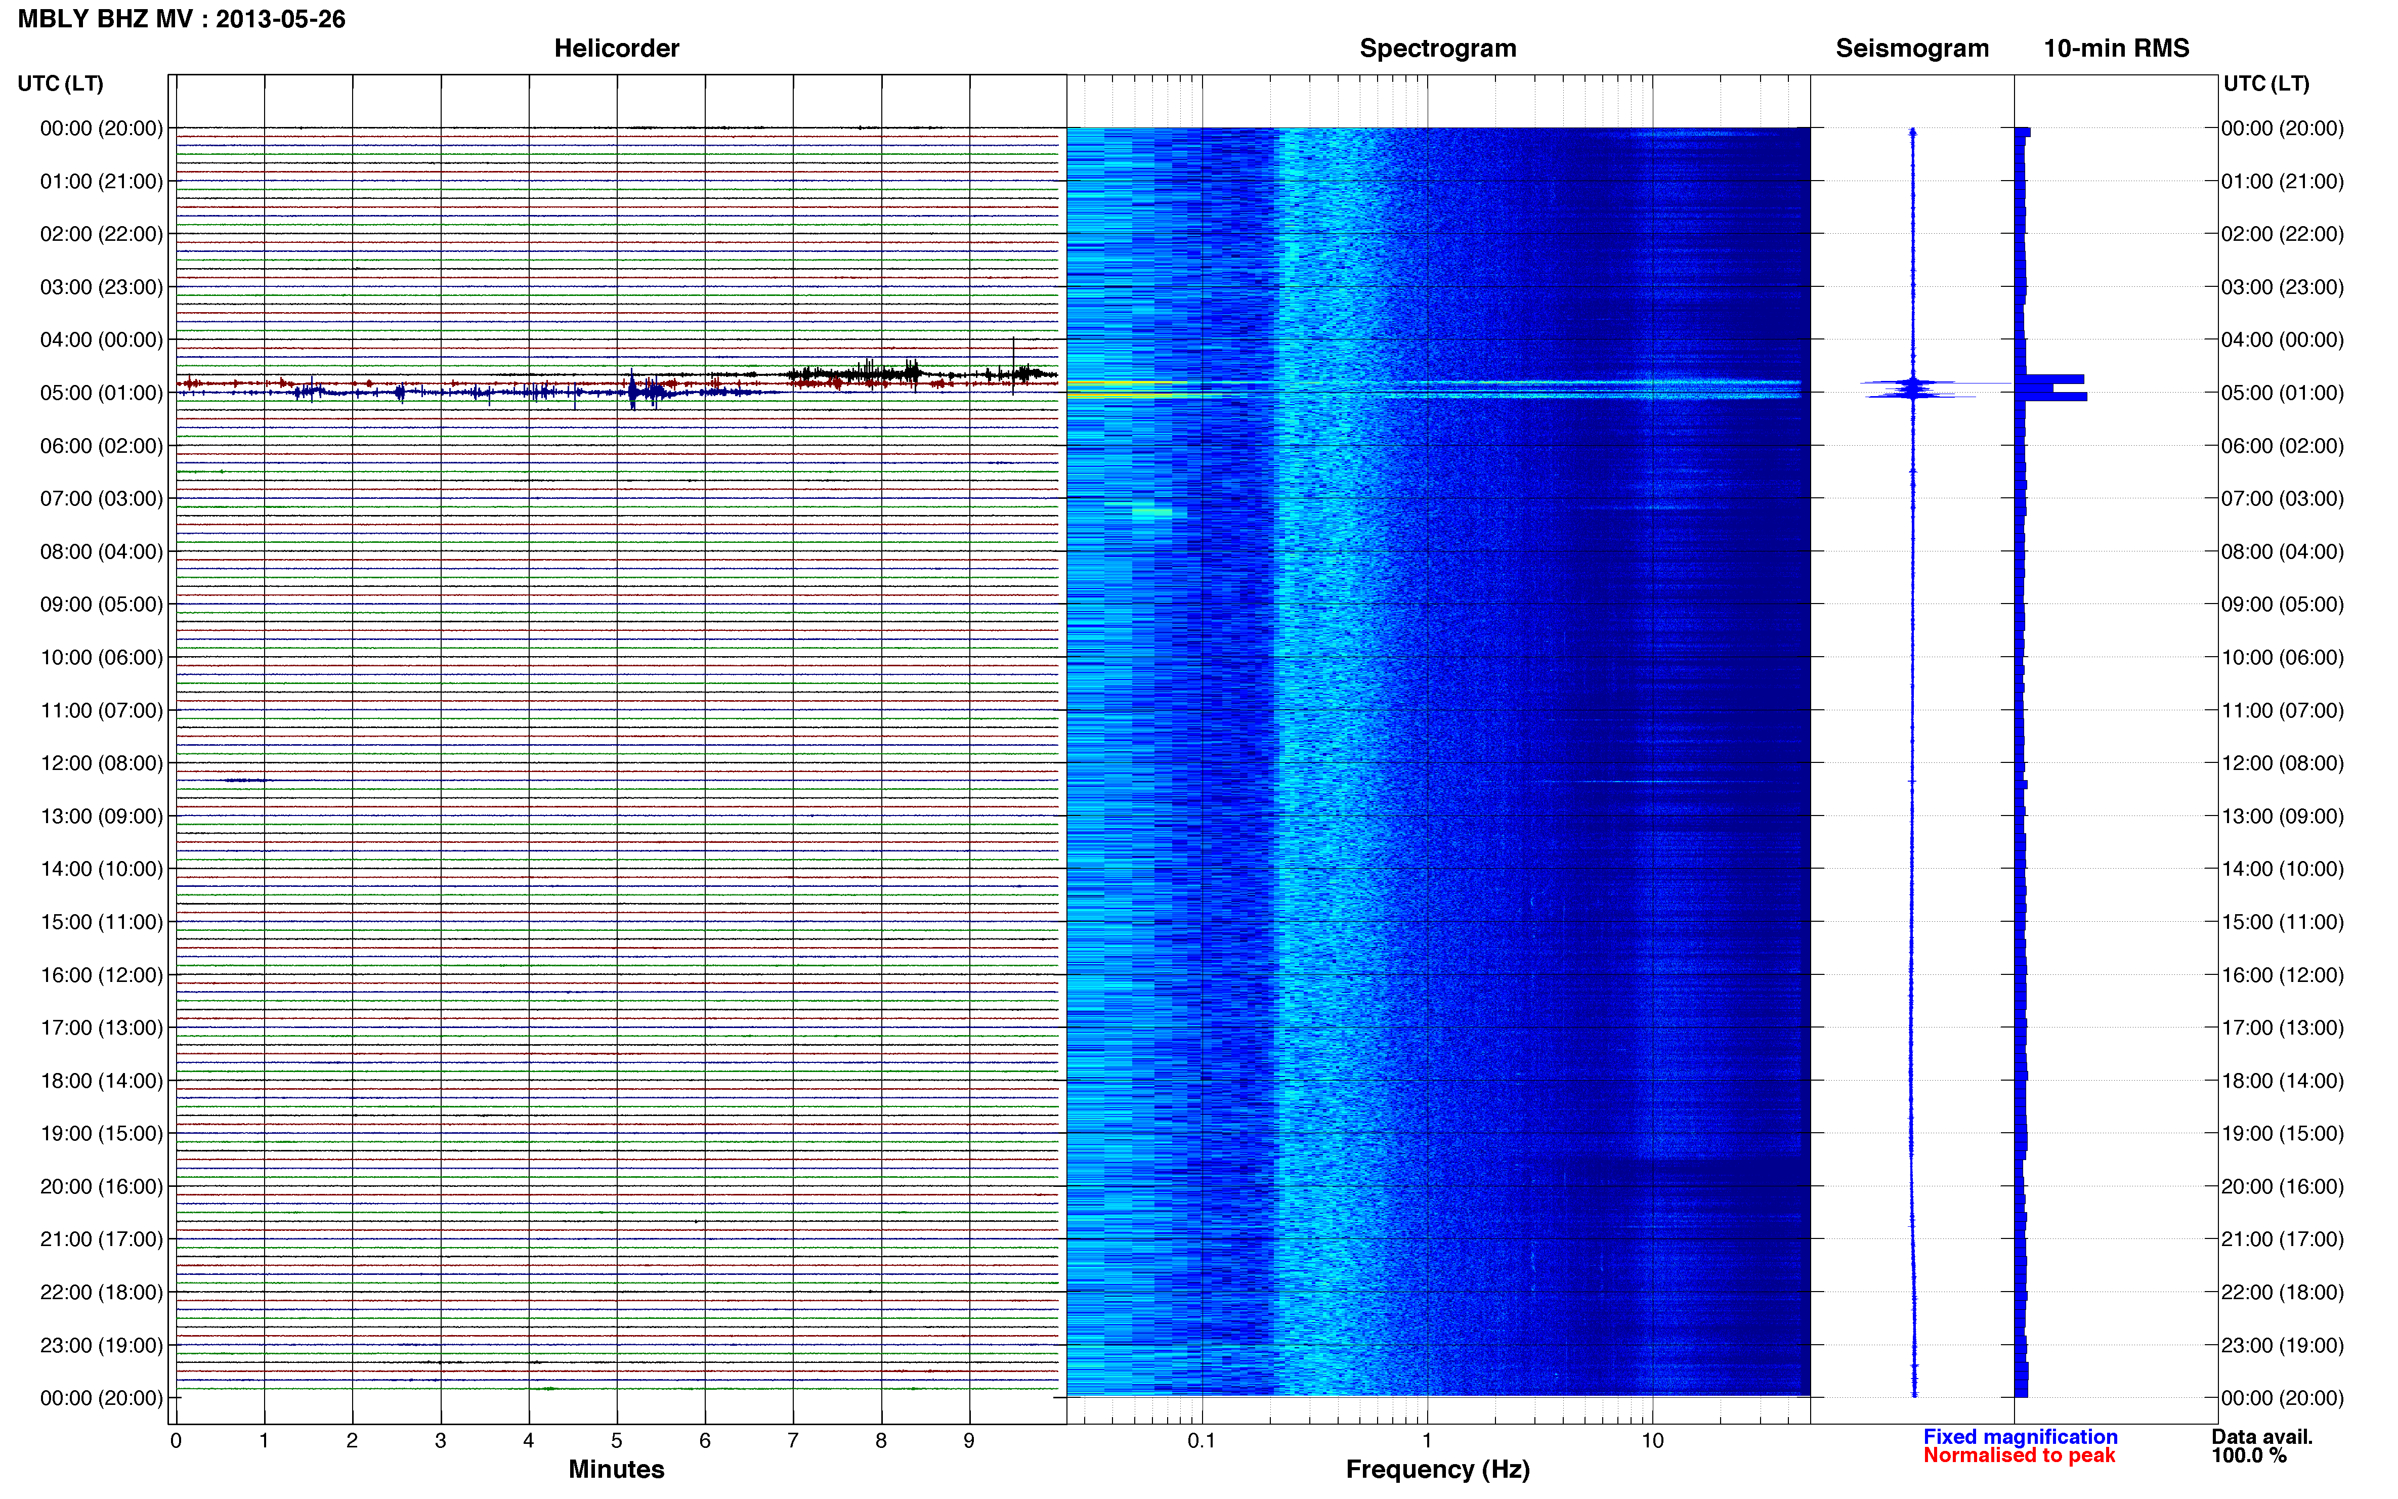Click the title 'MBLY BHZ MV : 2013-05-26'
Screen dimensions: 2398x1499
click(x=182, y=19)
